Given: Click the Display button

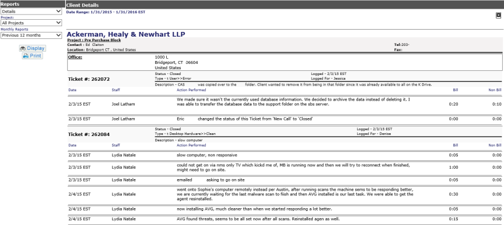Looking at the screenshot, I should 32,48.
